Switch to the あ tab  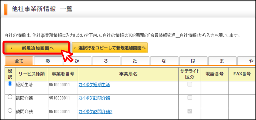(x=48, y=61)
